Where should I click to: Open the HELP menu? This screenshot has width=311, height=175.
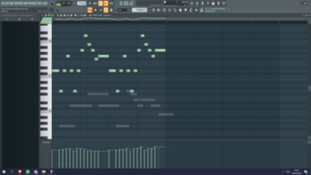tap(45, 3)
